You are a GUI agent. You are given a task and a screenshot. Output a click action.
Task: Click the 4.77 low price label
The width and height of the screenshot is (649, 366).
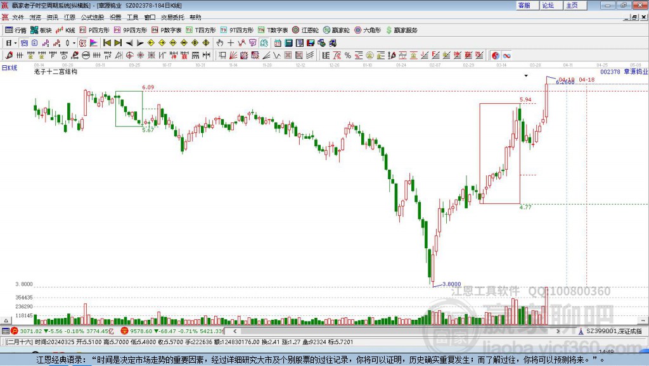point(525,207)
